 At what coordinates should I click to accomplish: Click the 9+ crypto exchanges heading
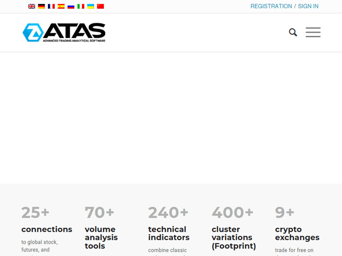pyautogui.click(x=297, y=233)
